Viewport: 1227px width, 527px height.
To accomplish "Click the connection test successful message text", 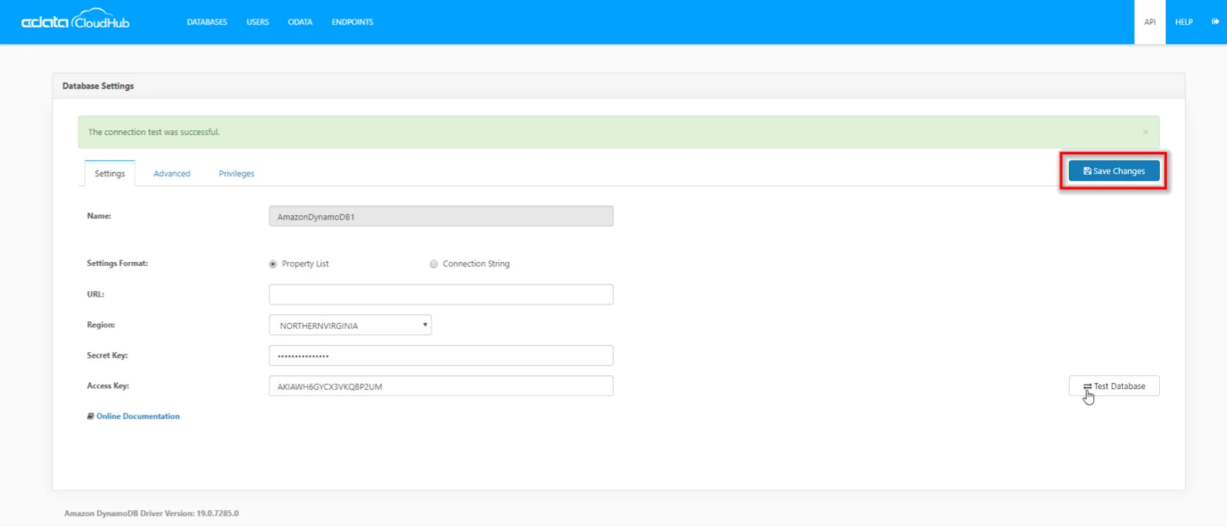I will [x=154, y=133].
